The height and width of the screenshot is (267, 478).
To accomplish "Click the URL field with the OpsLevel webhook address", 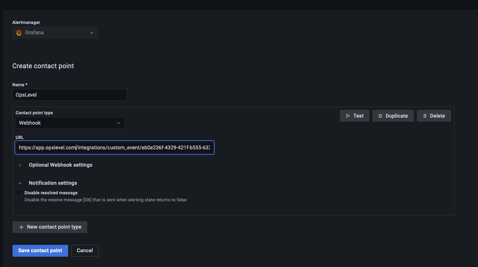I will tap(115, 148).
